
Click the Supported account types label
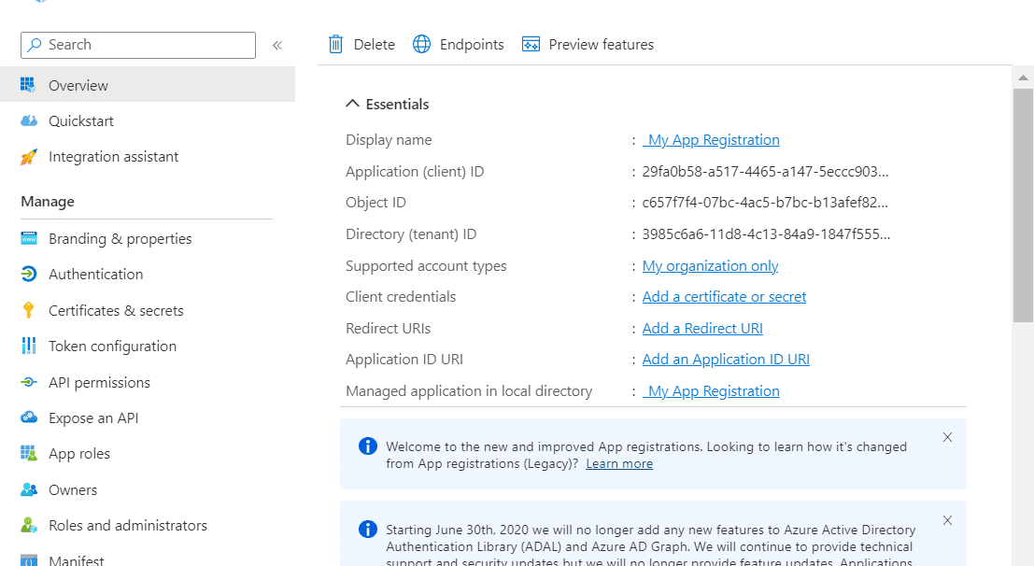pos(426,266)
